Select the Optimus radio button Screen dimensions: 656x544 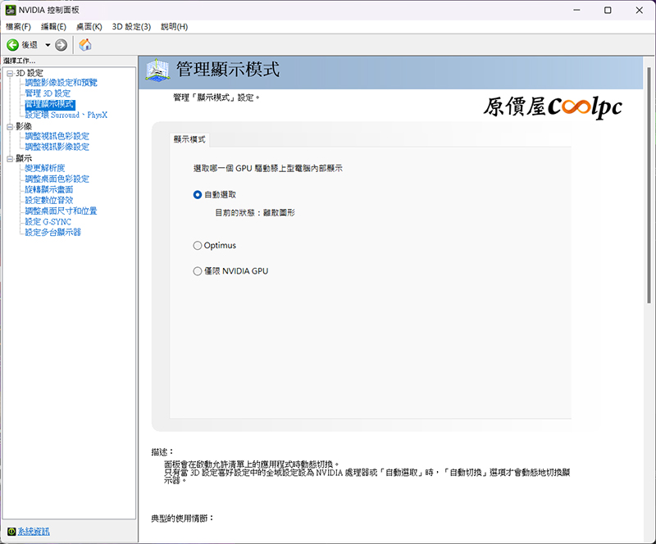click(198, 246)
